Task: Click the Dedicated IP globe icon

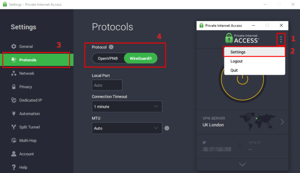Action: pyautogui.click(x=14, y=100)
